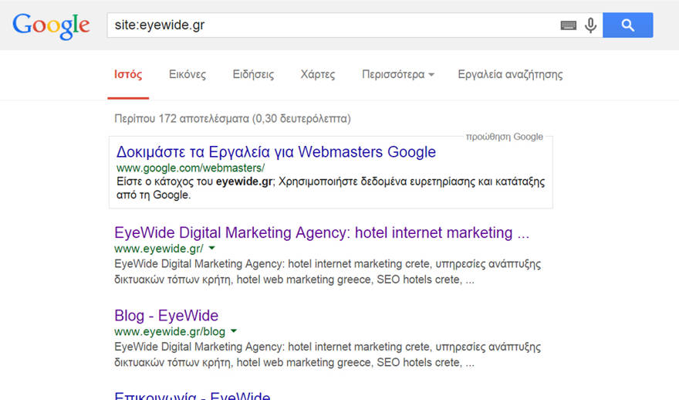
Task: Open Εργαλεία αναζήτησης search tools
Action: pos(511,75)
